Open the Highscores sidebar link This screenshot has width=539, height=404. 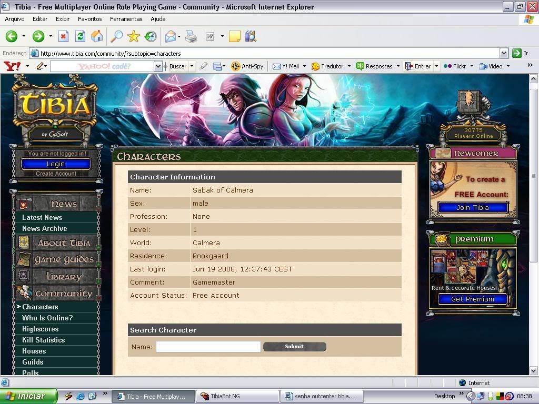40,329
